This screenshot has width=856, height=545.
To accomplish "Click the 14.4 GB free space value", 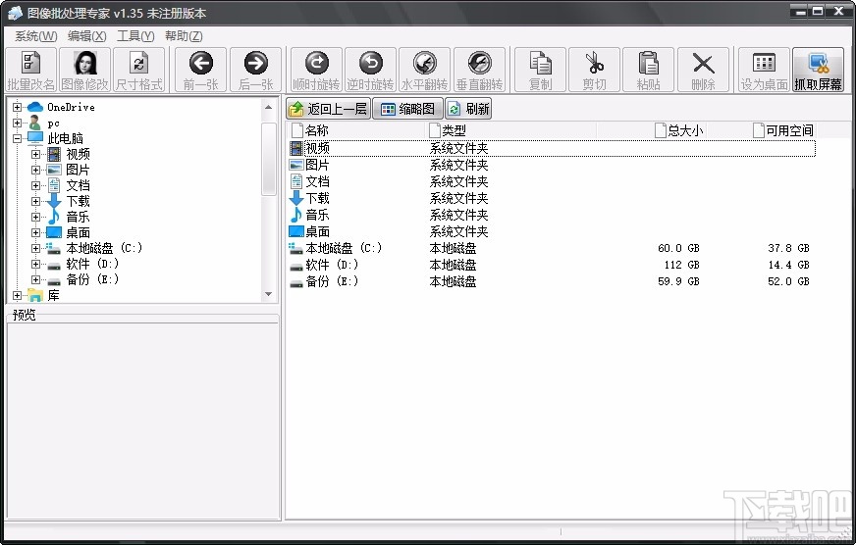I will click(x=788, y=266).
